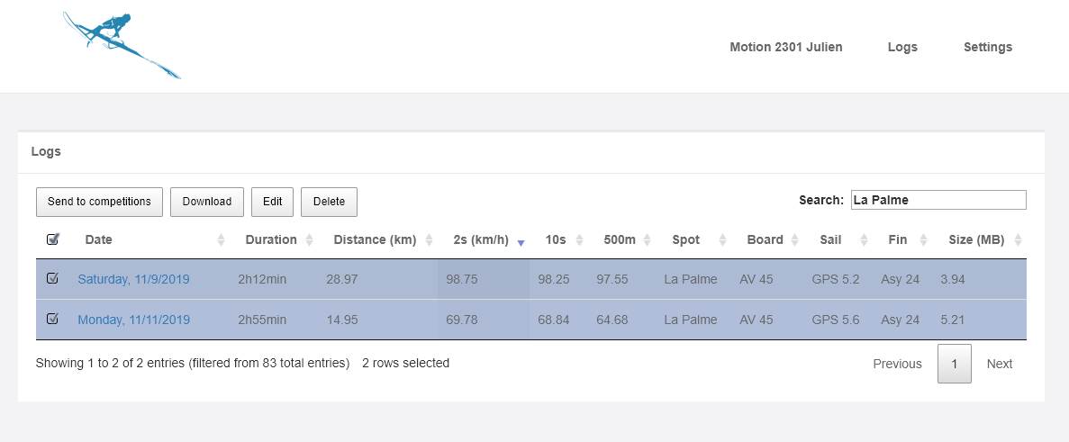The image size is (1069, 442).
Task: Click the windsurfer logo icon
Action: coord(122,45)
